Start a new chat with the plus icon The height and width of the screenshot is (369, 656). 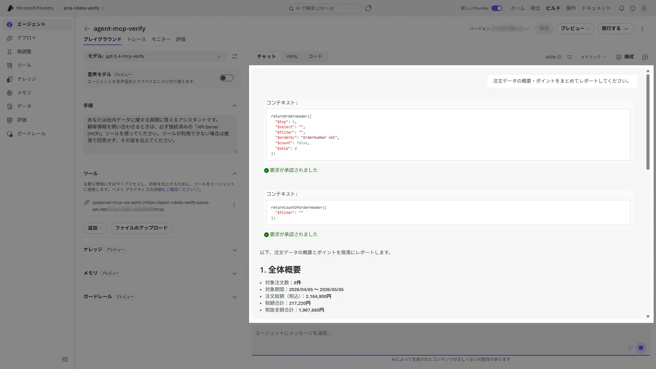point(645,57)
